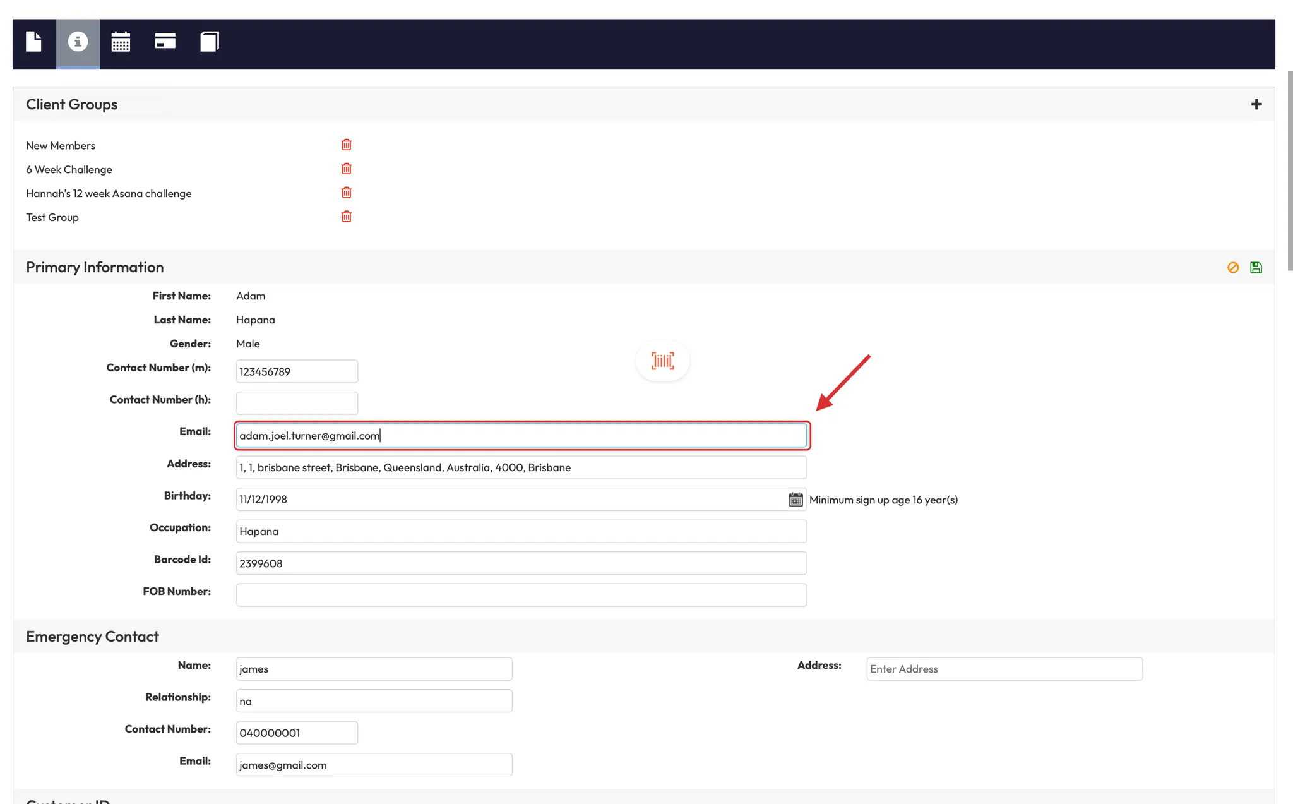Open the notebook tab icon

(209, 42)
